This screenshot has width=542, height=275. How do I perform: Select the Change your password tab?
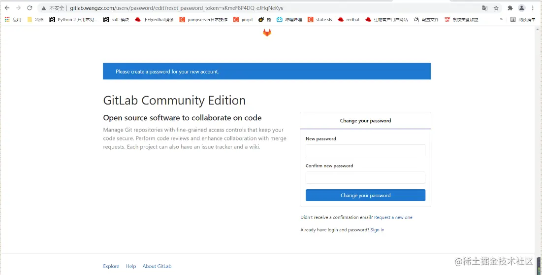coord(365,121)
